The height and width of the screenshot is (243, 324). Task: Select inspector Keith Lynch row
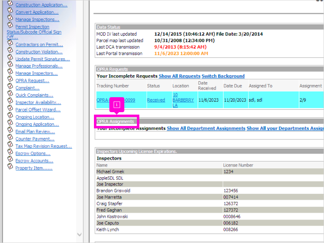tap(210, 230)
